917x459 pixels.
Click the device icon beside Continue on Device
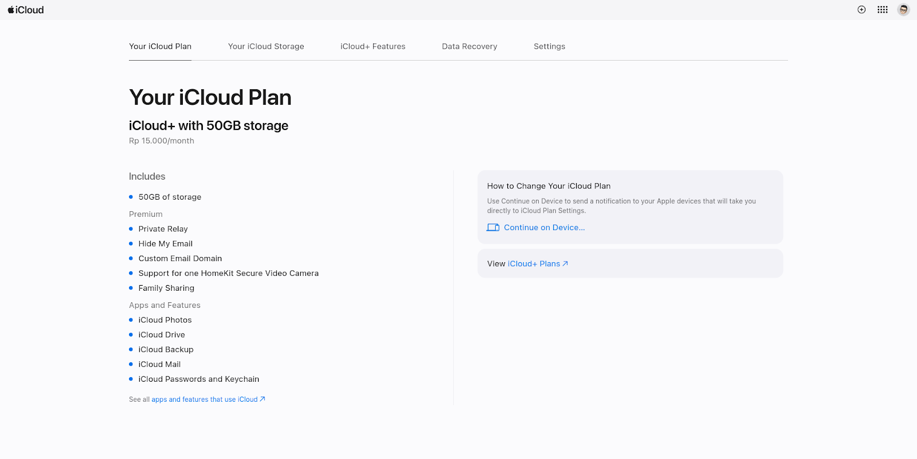coord(493,227)
